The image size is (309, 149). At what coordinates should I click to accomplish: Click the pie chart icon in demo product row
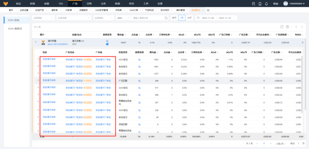[107, 44]
